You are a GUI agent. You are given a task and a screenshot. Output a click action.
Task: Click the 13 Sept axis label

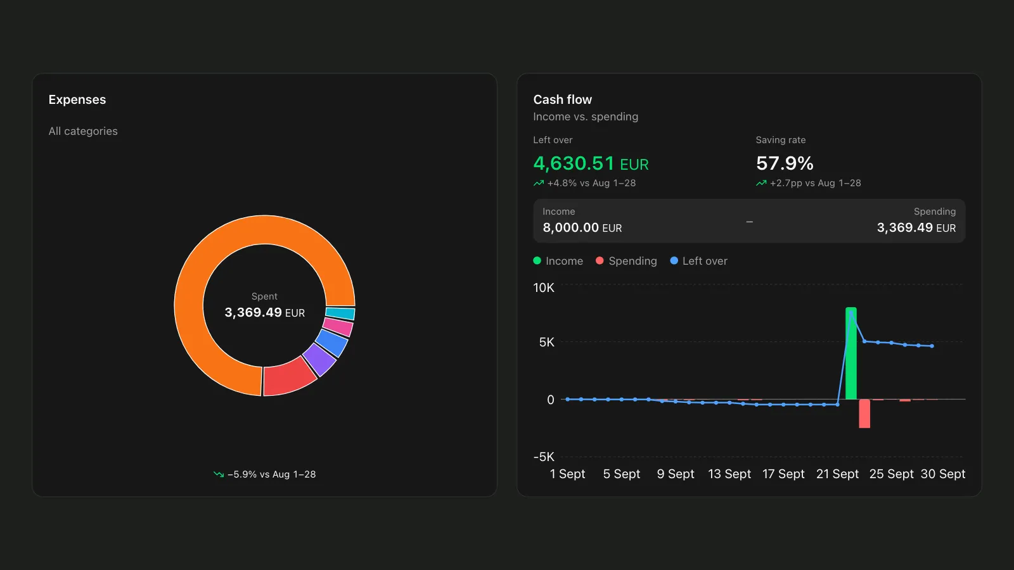[729, 474]
